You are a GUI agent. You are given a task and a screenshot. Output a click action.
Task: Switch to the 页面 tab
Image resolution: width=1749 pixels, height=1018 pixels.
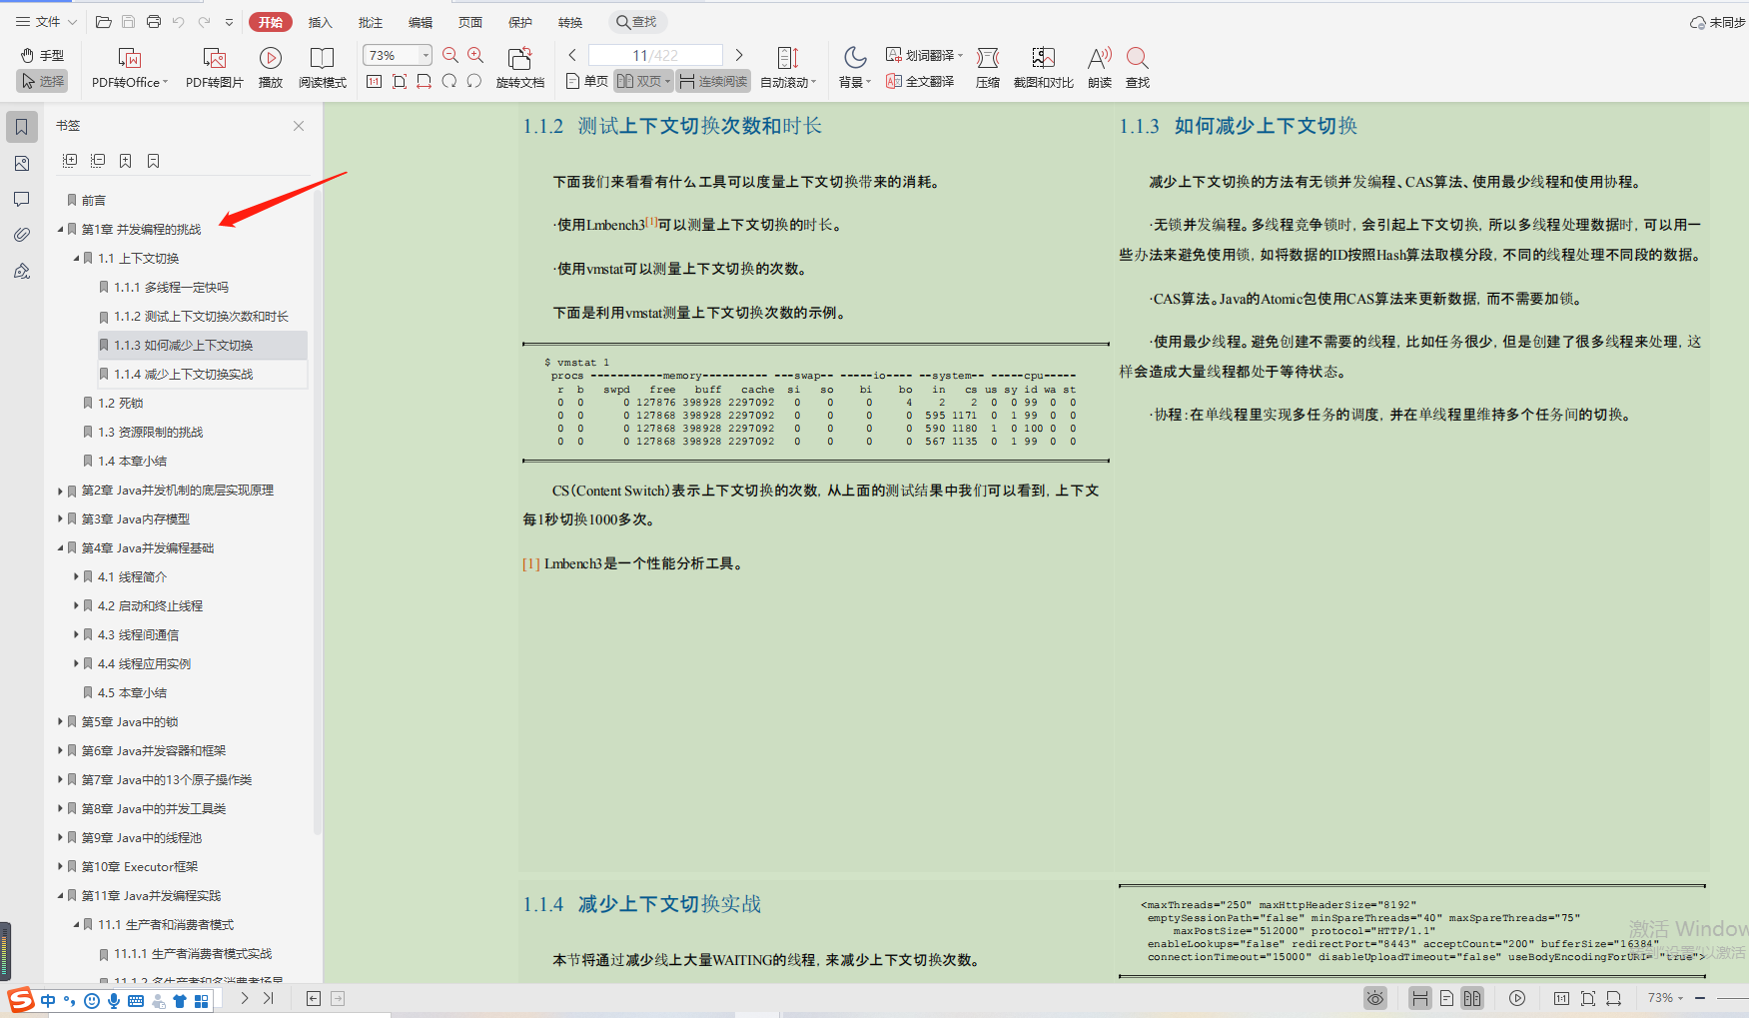(470, 22)
